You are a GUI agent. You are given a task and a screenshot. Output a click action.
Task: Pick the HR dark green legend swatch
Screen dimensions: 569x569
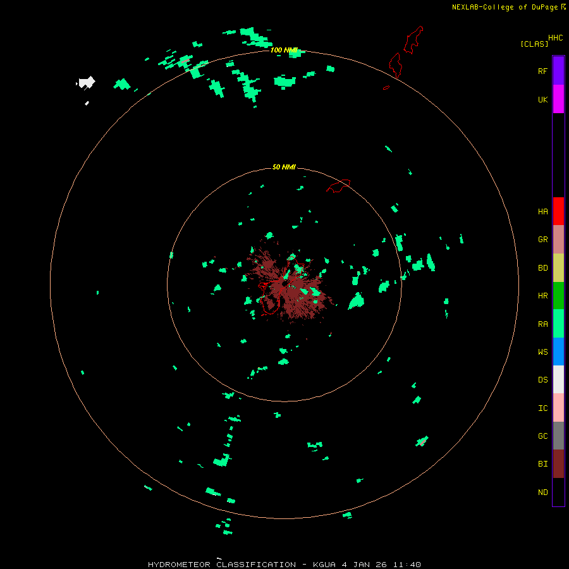point(558,295)
